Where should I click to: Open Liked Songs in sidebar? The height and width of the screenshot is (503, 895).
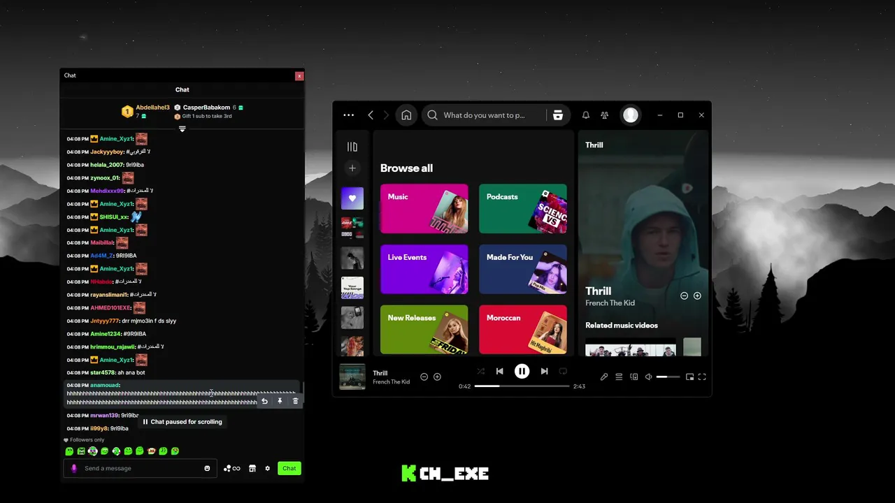pos(352,198)
